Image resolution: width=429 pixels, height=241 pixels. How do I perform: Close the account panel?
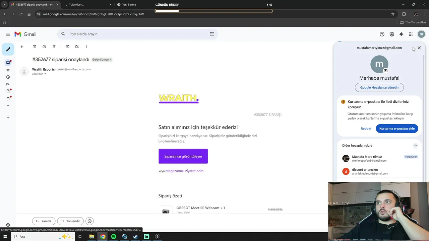(419, 48)
